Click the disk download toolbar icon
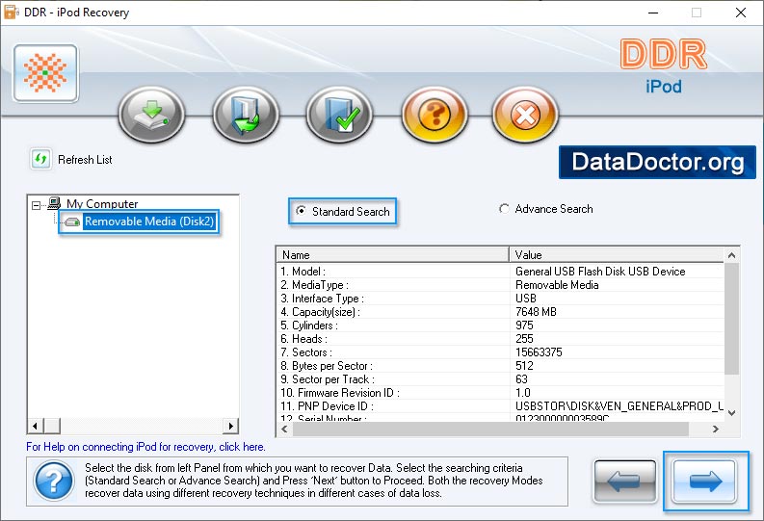Viewport: 764px width, 521px height. [151, 115]
